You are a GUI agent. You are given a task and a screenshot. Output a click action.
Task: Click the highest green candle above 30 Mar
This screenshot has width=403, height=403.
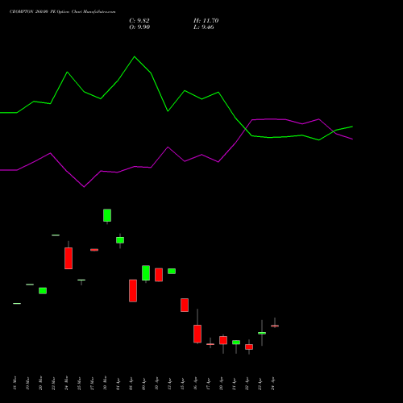point(107,215)
